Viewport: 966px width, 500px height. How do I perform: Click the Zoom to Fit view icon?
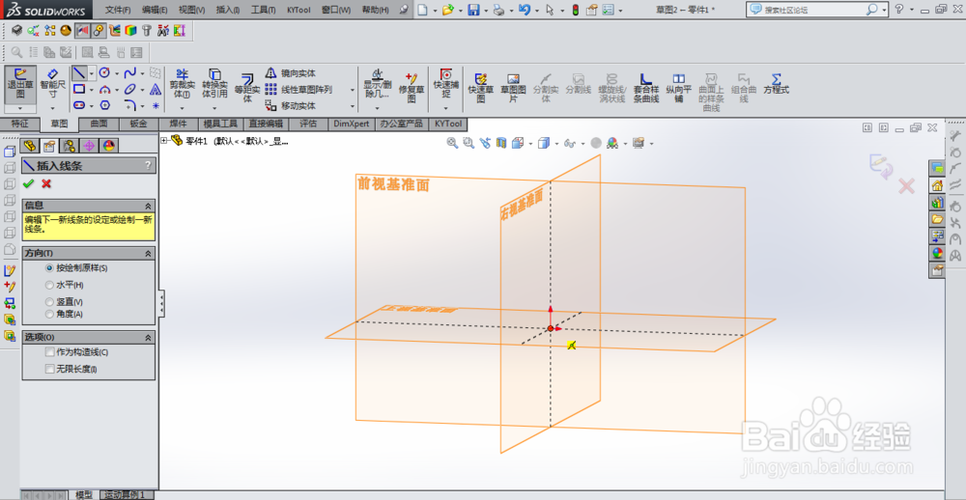(452, 143)
